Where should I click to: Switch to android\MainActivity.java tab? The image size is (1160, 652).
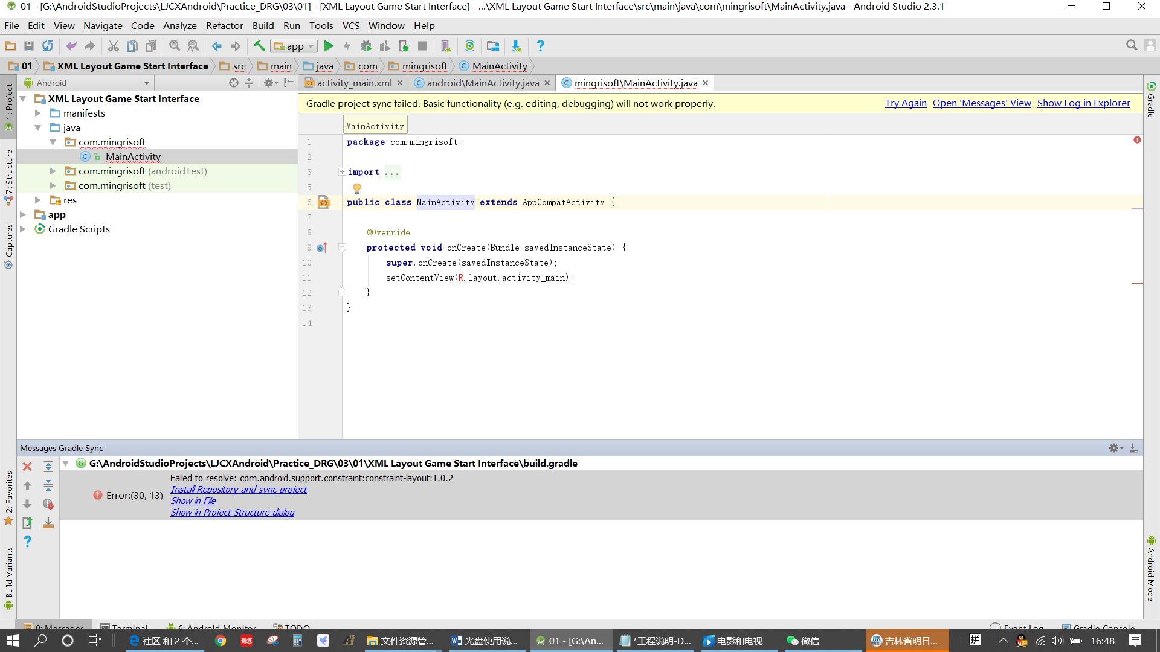click(x=483, y=83)
